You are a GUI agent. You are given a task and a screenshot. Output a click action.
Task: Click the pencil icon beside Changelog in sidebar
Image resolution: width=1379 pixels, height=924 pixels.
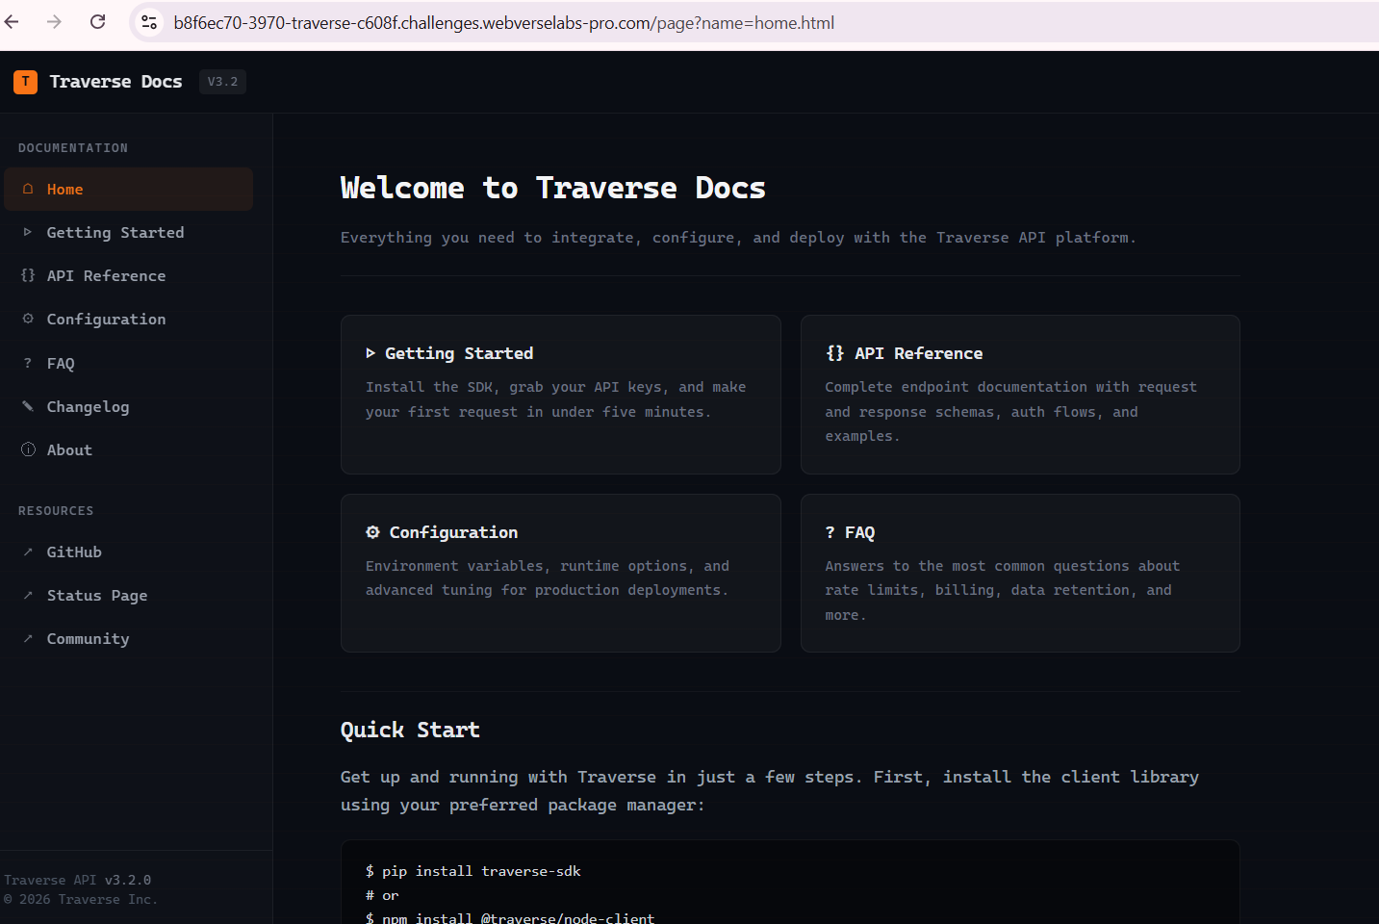[x=28, y=406]
